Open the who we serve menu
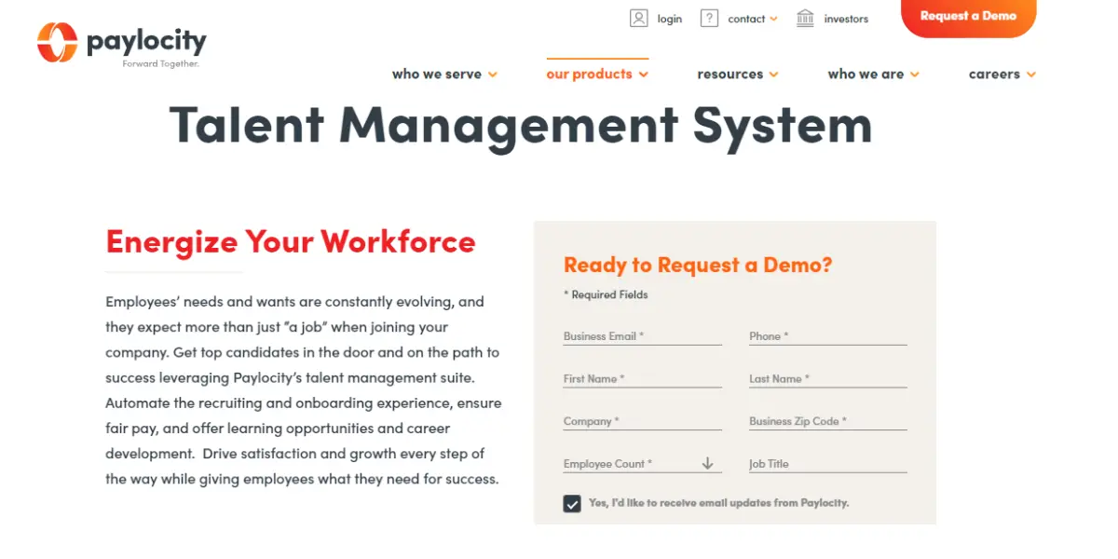The height and width of the screenshot is (559, 1118). coord(444,75)
